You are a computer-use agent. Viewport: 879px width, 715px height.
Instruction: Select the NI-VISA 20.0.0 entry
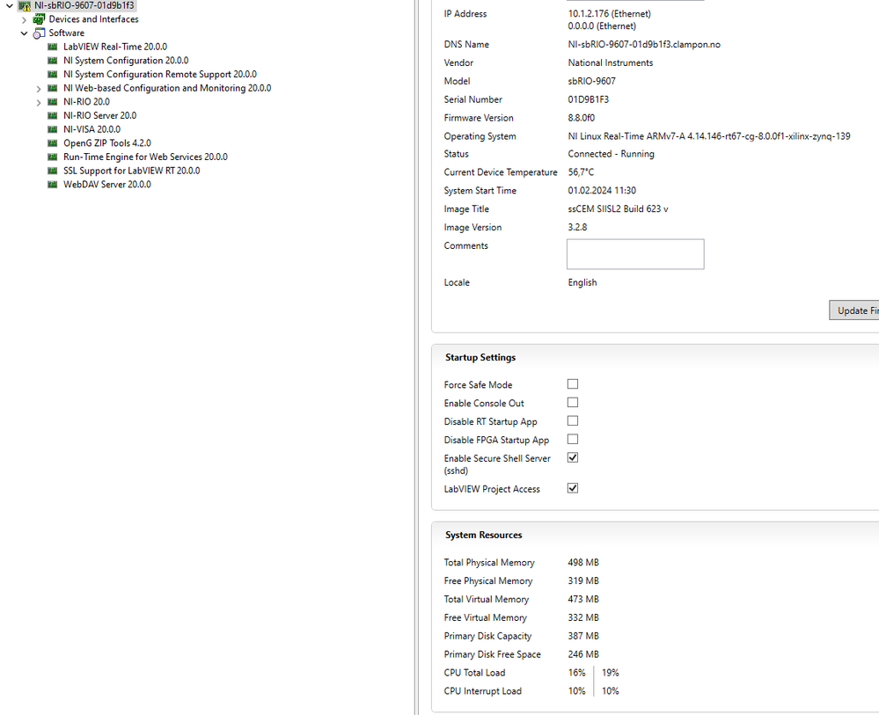[x=92, y=129]
